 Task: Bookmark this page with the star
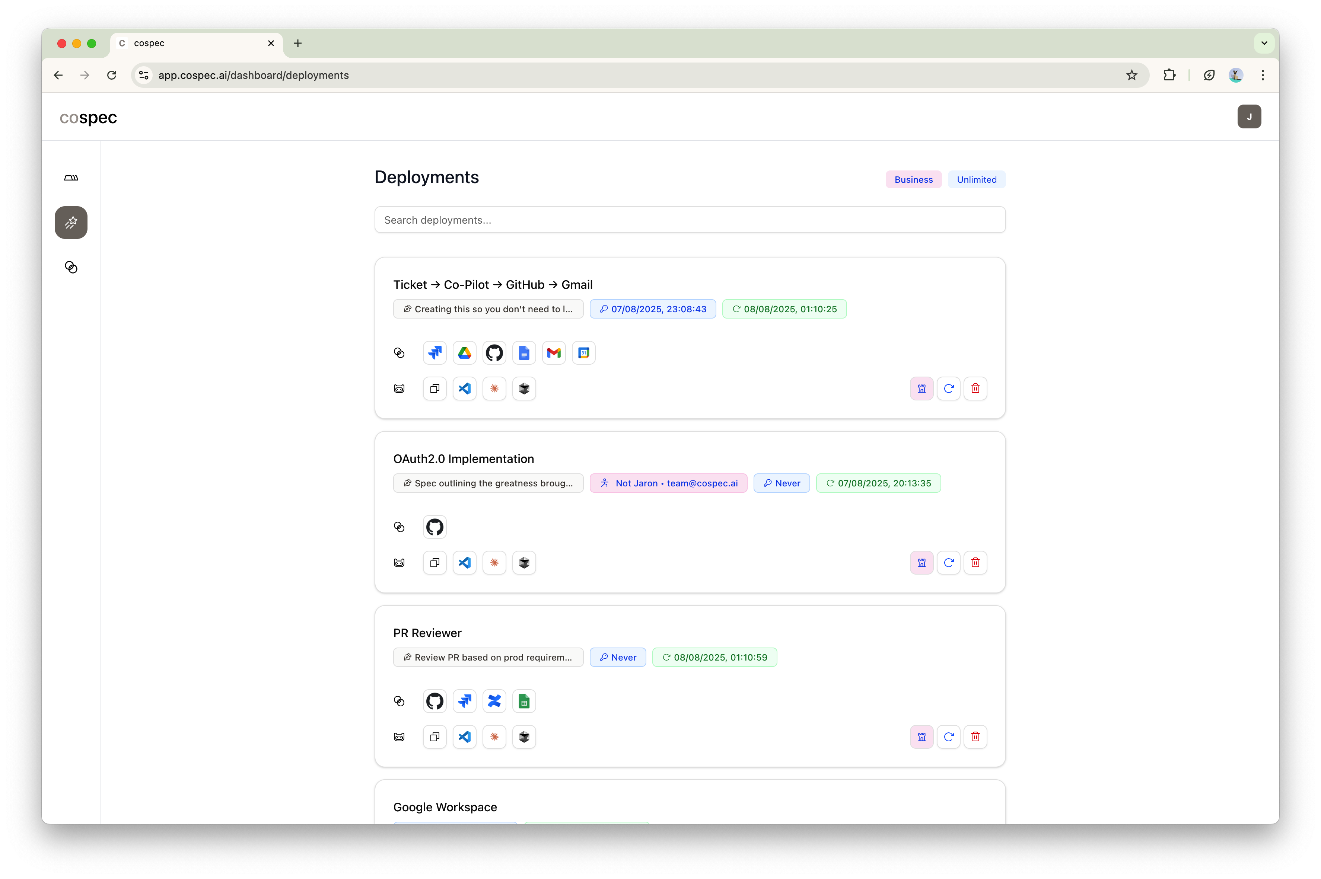(1131, 75)
